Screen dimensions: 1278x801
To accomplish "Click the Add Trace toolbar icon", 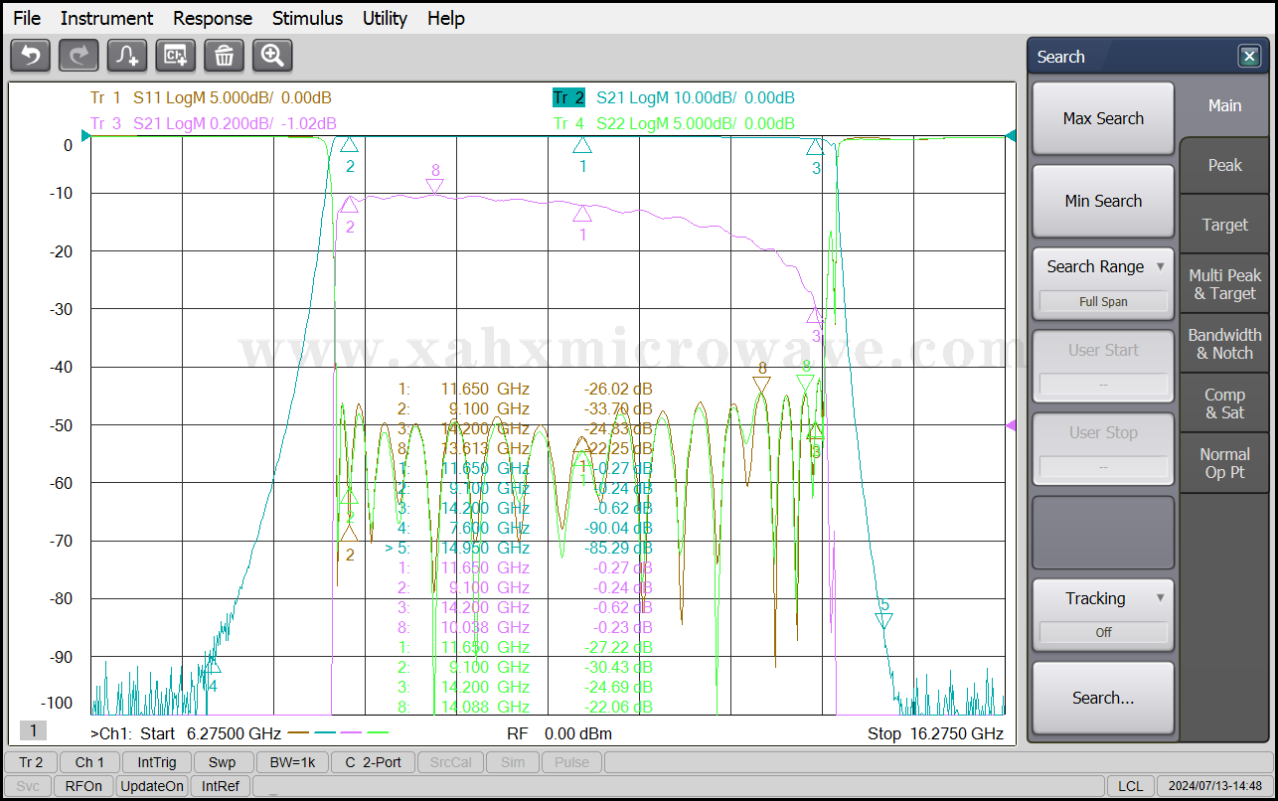I will point(127,56).
